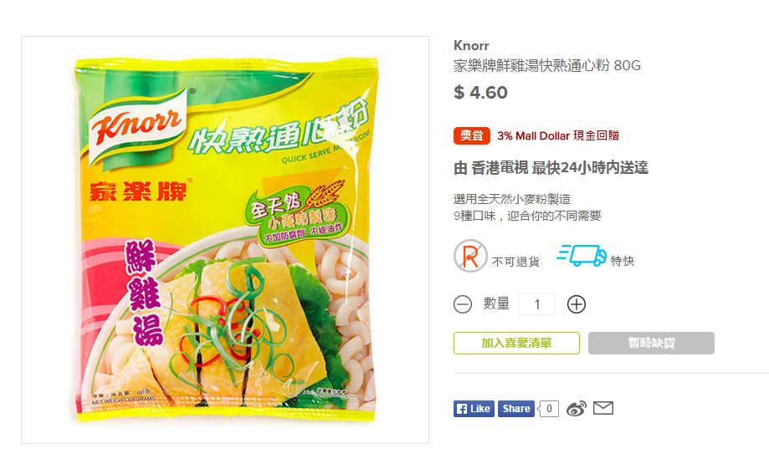Viewport: 769px width, 469px height.
Task: Click the $ 4.60 price text
Action: pyautogui.click(x=480, y=93)
